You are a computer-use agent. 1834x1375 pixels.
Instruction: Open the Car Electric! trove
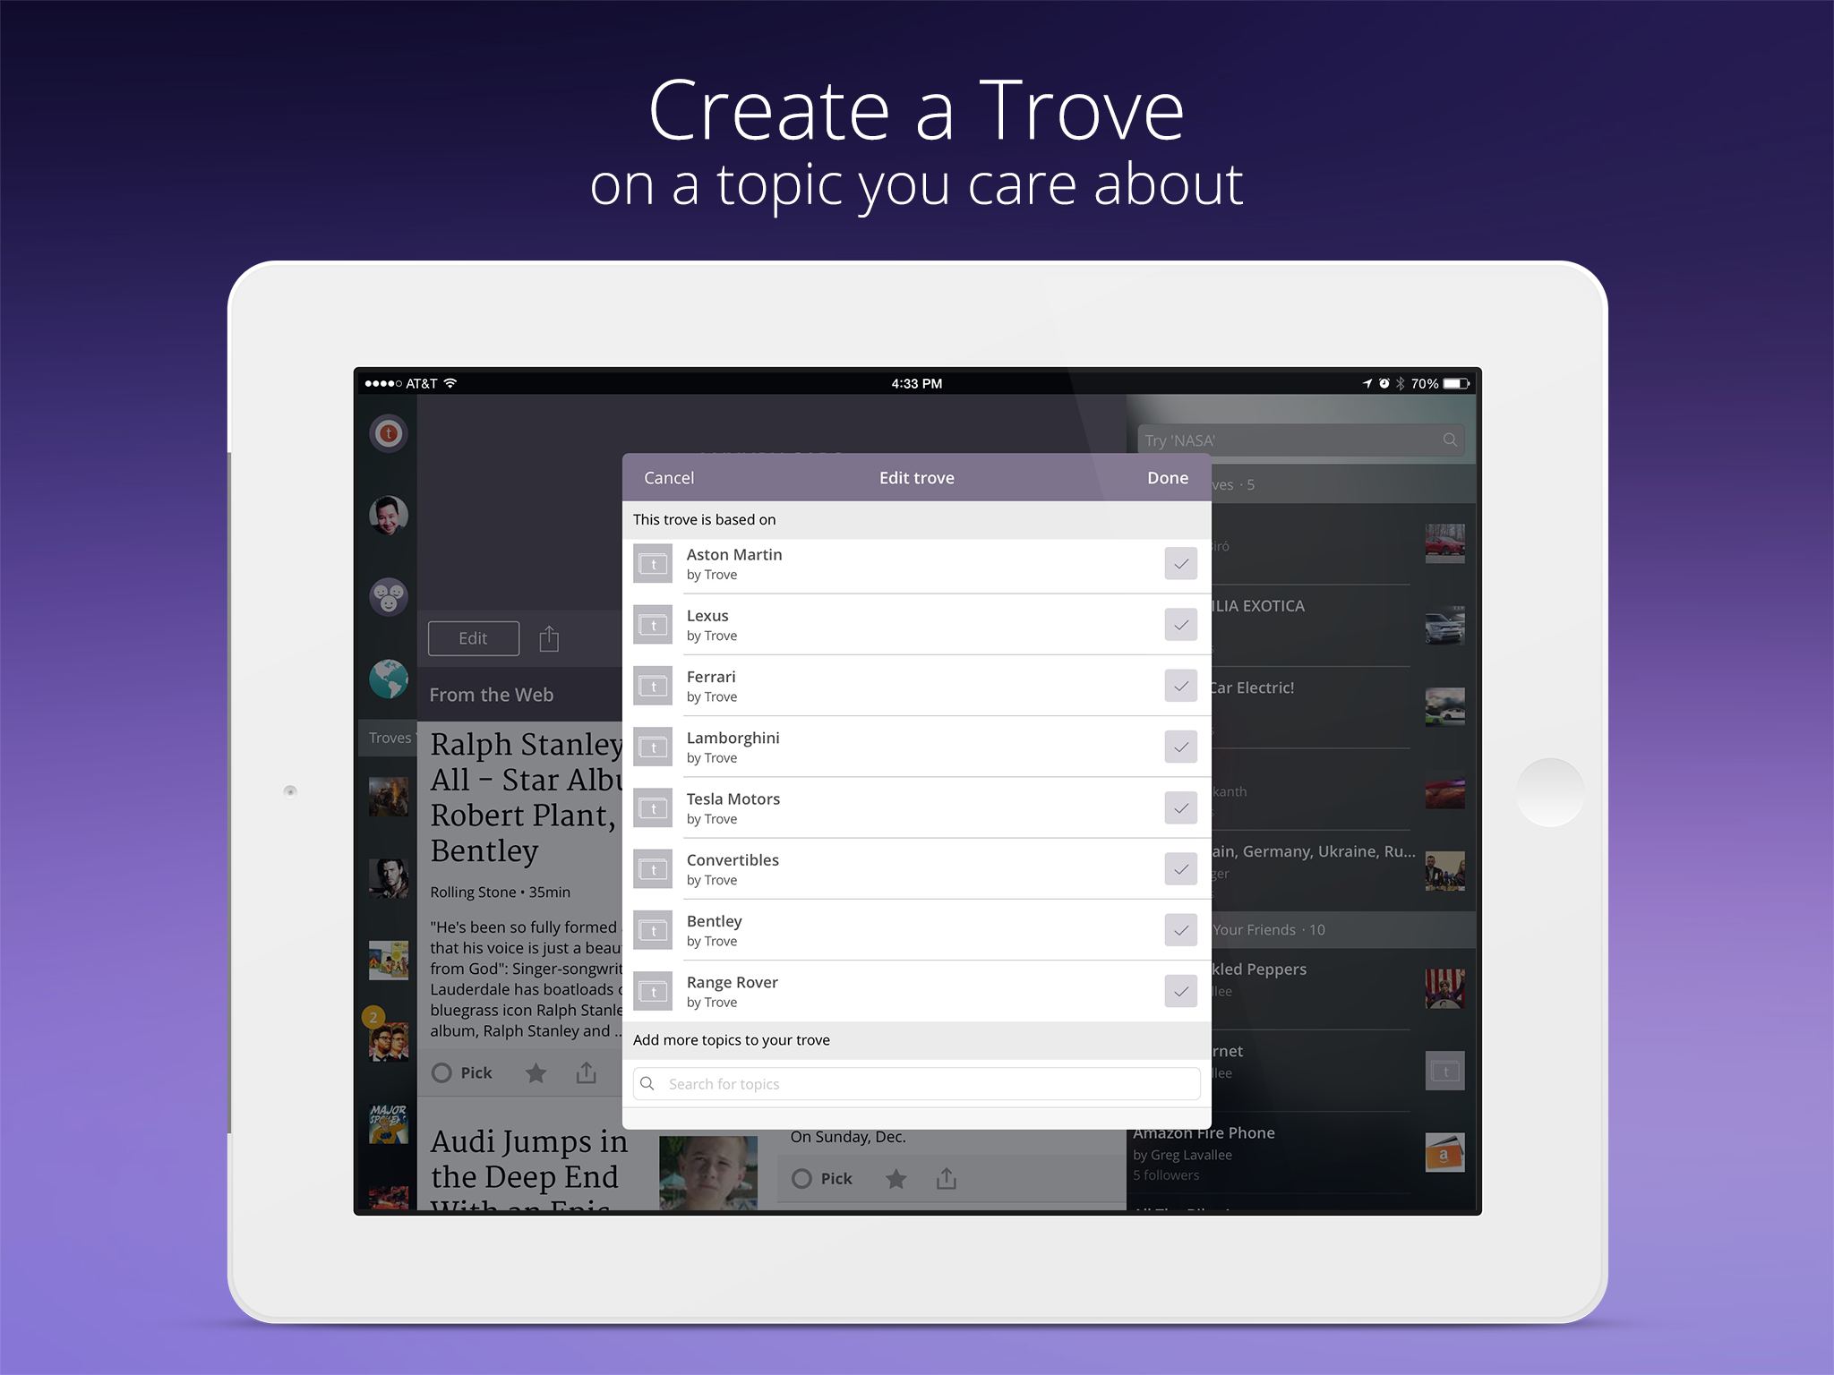1252,687
